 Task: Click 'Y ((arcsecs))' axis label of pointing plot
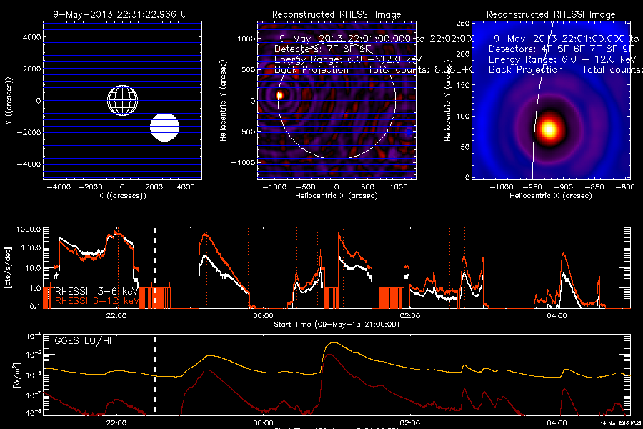tap(9, 101)
